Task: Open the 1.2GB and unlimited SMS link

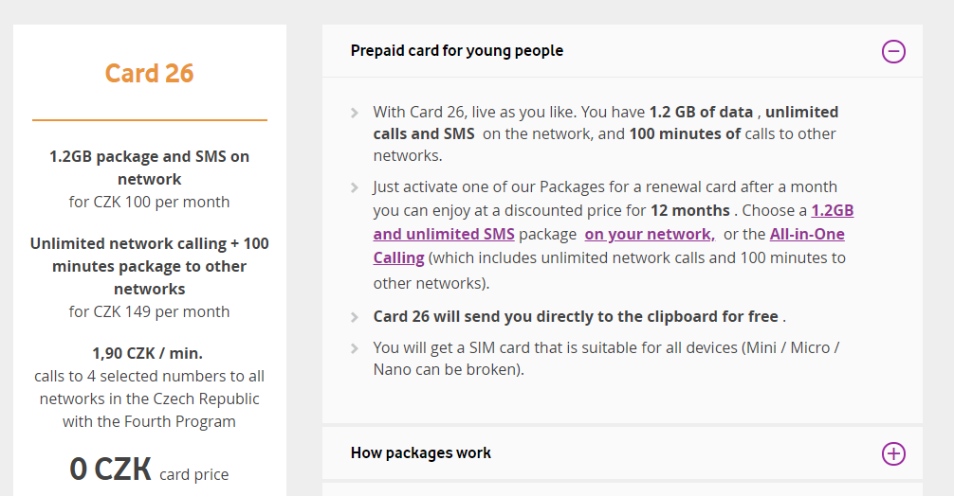Action: click(x=614, y=222)
